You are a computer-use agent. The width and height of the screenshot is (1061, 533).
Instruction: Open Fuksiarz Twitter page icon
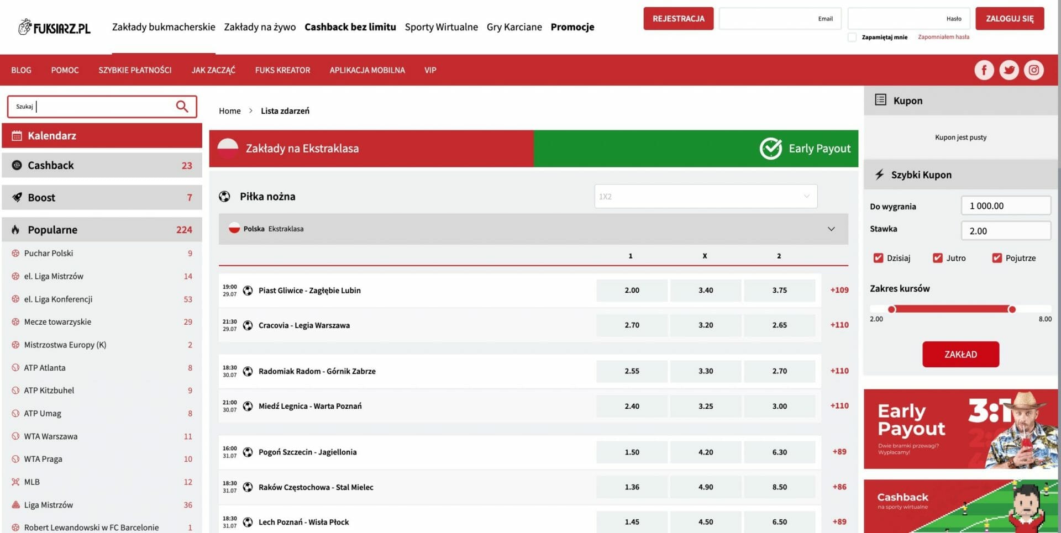[1009, 70]
